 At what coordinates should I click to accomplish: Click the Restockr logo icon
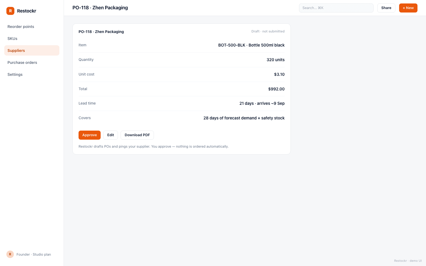click(10, 11)
